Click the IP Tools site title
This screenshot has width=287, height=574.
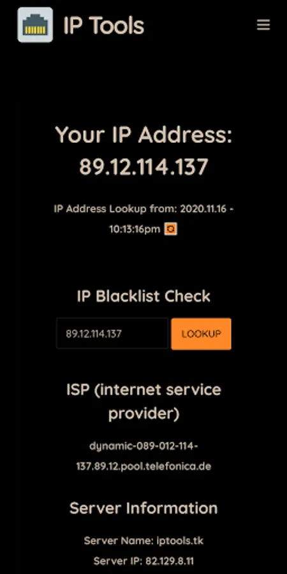[103, 26]
